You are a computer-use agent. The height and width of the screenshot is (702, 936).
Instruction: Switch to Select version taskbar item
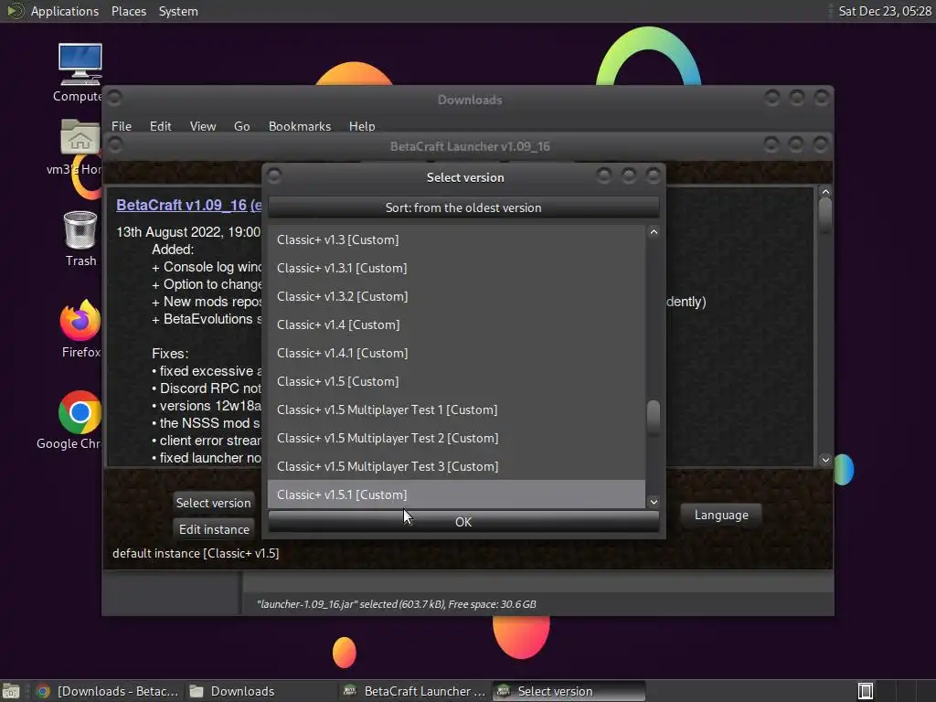(569, 691)
